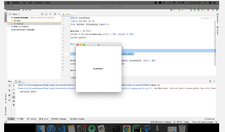Click the Project panel options gear
This screenshot has height=132, width=225.
coord(55,14)
